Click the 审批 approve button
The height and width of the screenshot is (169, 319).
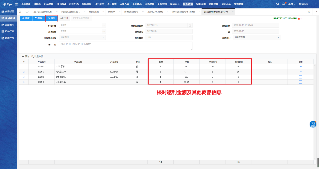(x=51, y=18)
